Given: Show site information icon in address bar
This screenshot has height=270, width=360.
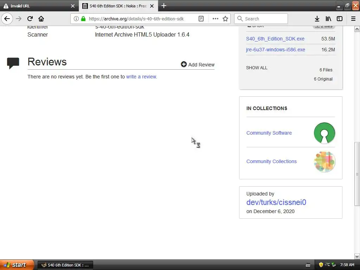Looking at the screenshot, I should [76, 19].
